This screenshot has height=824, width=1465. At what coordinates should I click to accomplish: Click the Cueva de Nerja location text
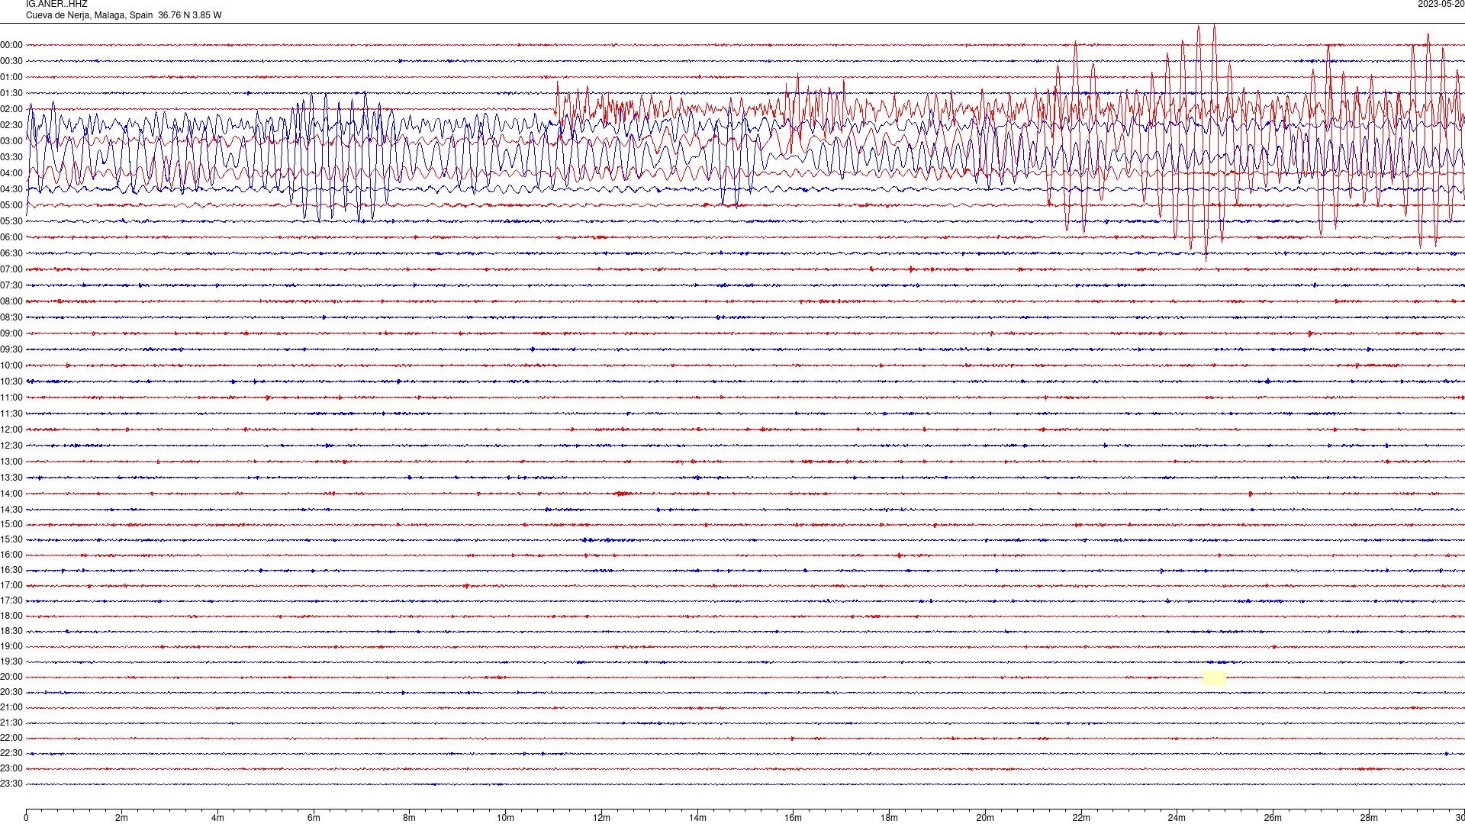pyautogui.click(x=124, y=15)
